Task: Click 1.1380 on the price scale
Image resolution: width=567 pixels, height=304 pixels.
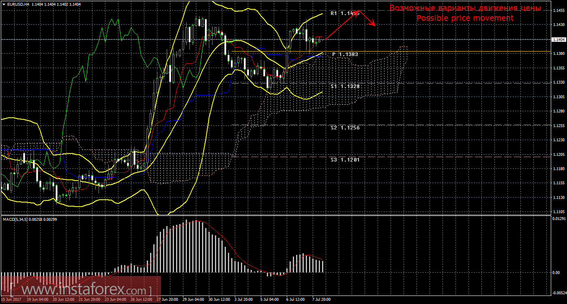Action: click(x=559, y=54)
